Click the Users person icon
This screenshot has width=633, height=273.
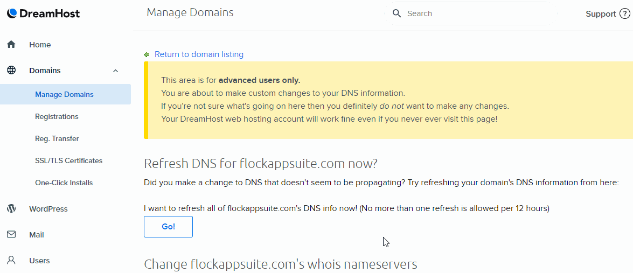point(11,261)
